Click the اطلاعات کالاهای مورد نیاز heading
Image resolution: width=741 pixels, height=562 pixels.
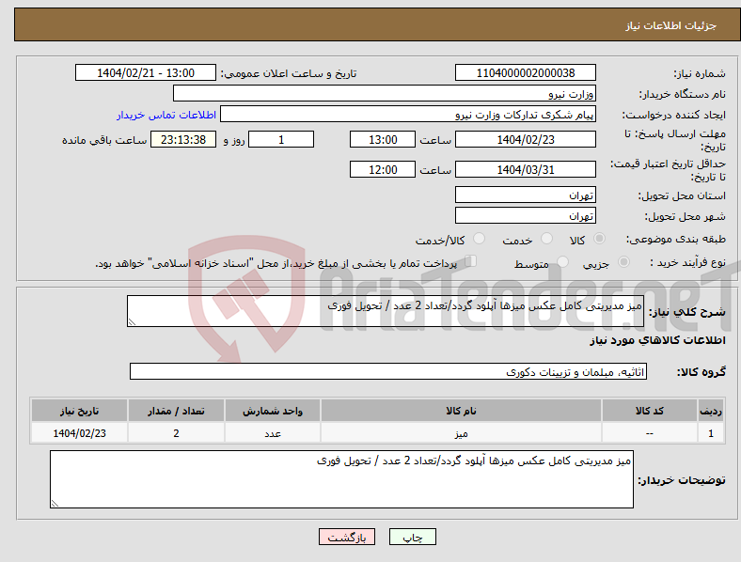[657, 340]
